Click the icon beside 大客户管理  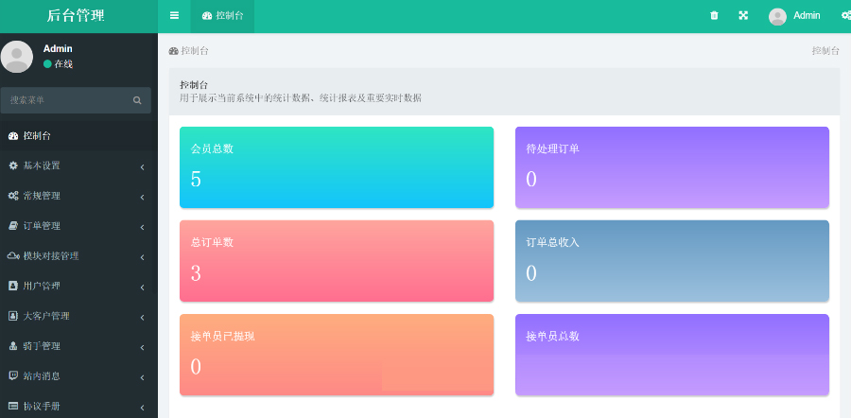click(13, 316)
